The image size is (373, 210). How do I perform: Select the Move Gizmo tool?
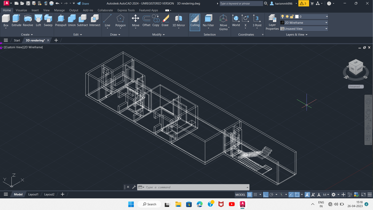(x=223, y=22)
